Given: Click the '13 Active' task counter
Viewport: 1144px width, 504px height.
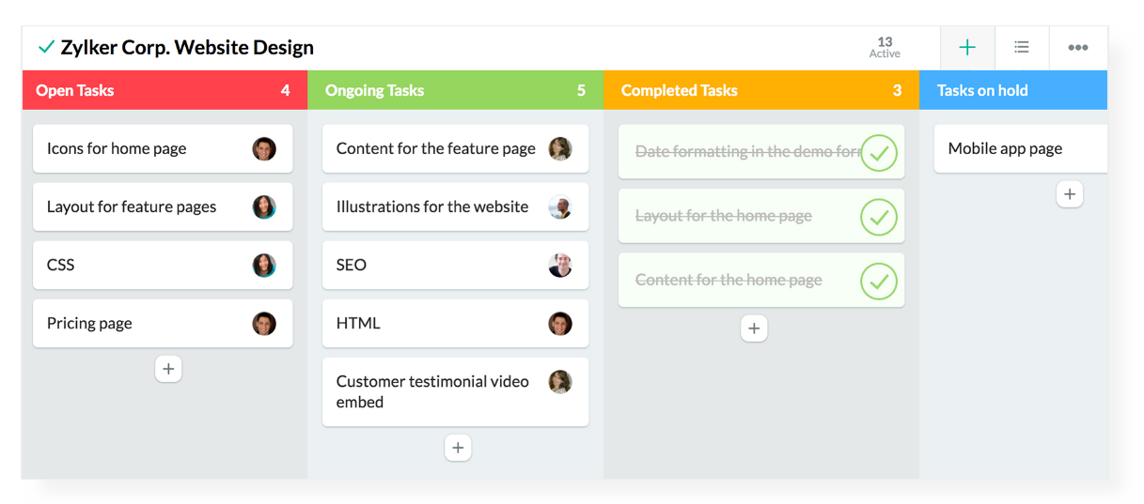Looking at the screenshot, I should (885, 48).
